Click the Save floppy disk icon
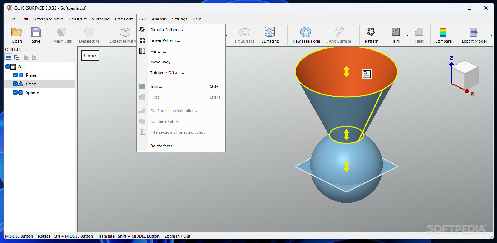This screenshot has width=497, height=243. click(36, 32)
